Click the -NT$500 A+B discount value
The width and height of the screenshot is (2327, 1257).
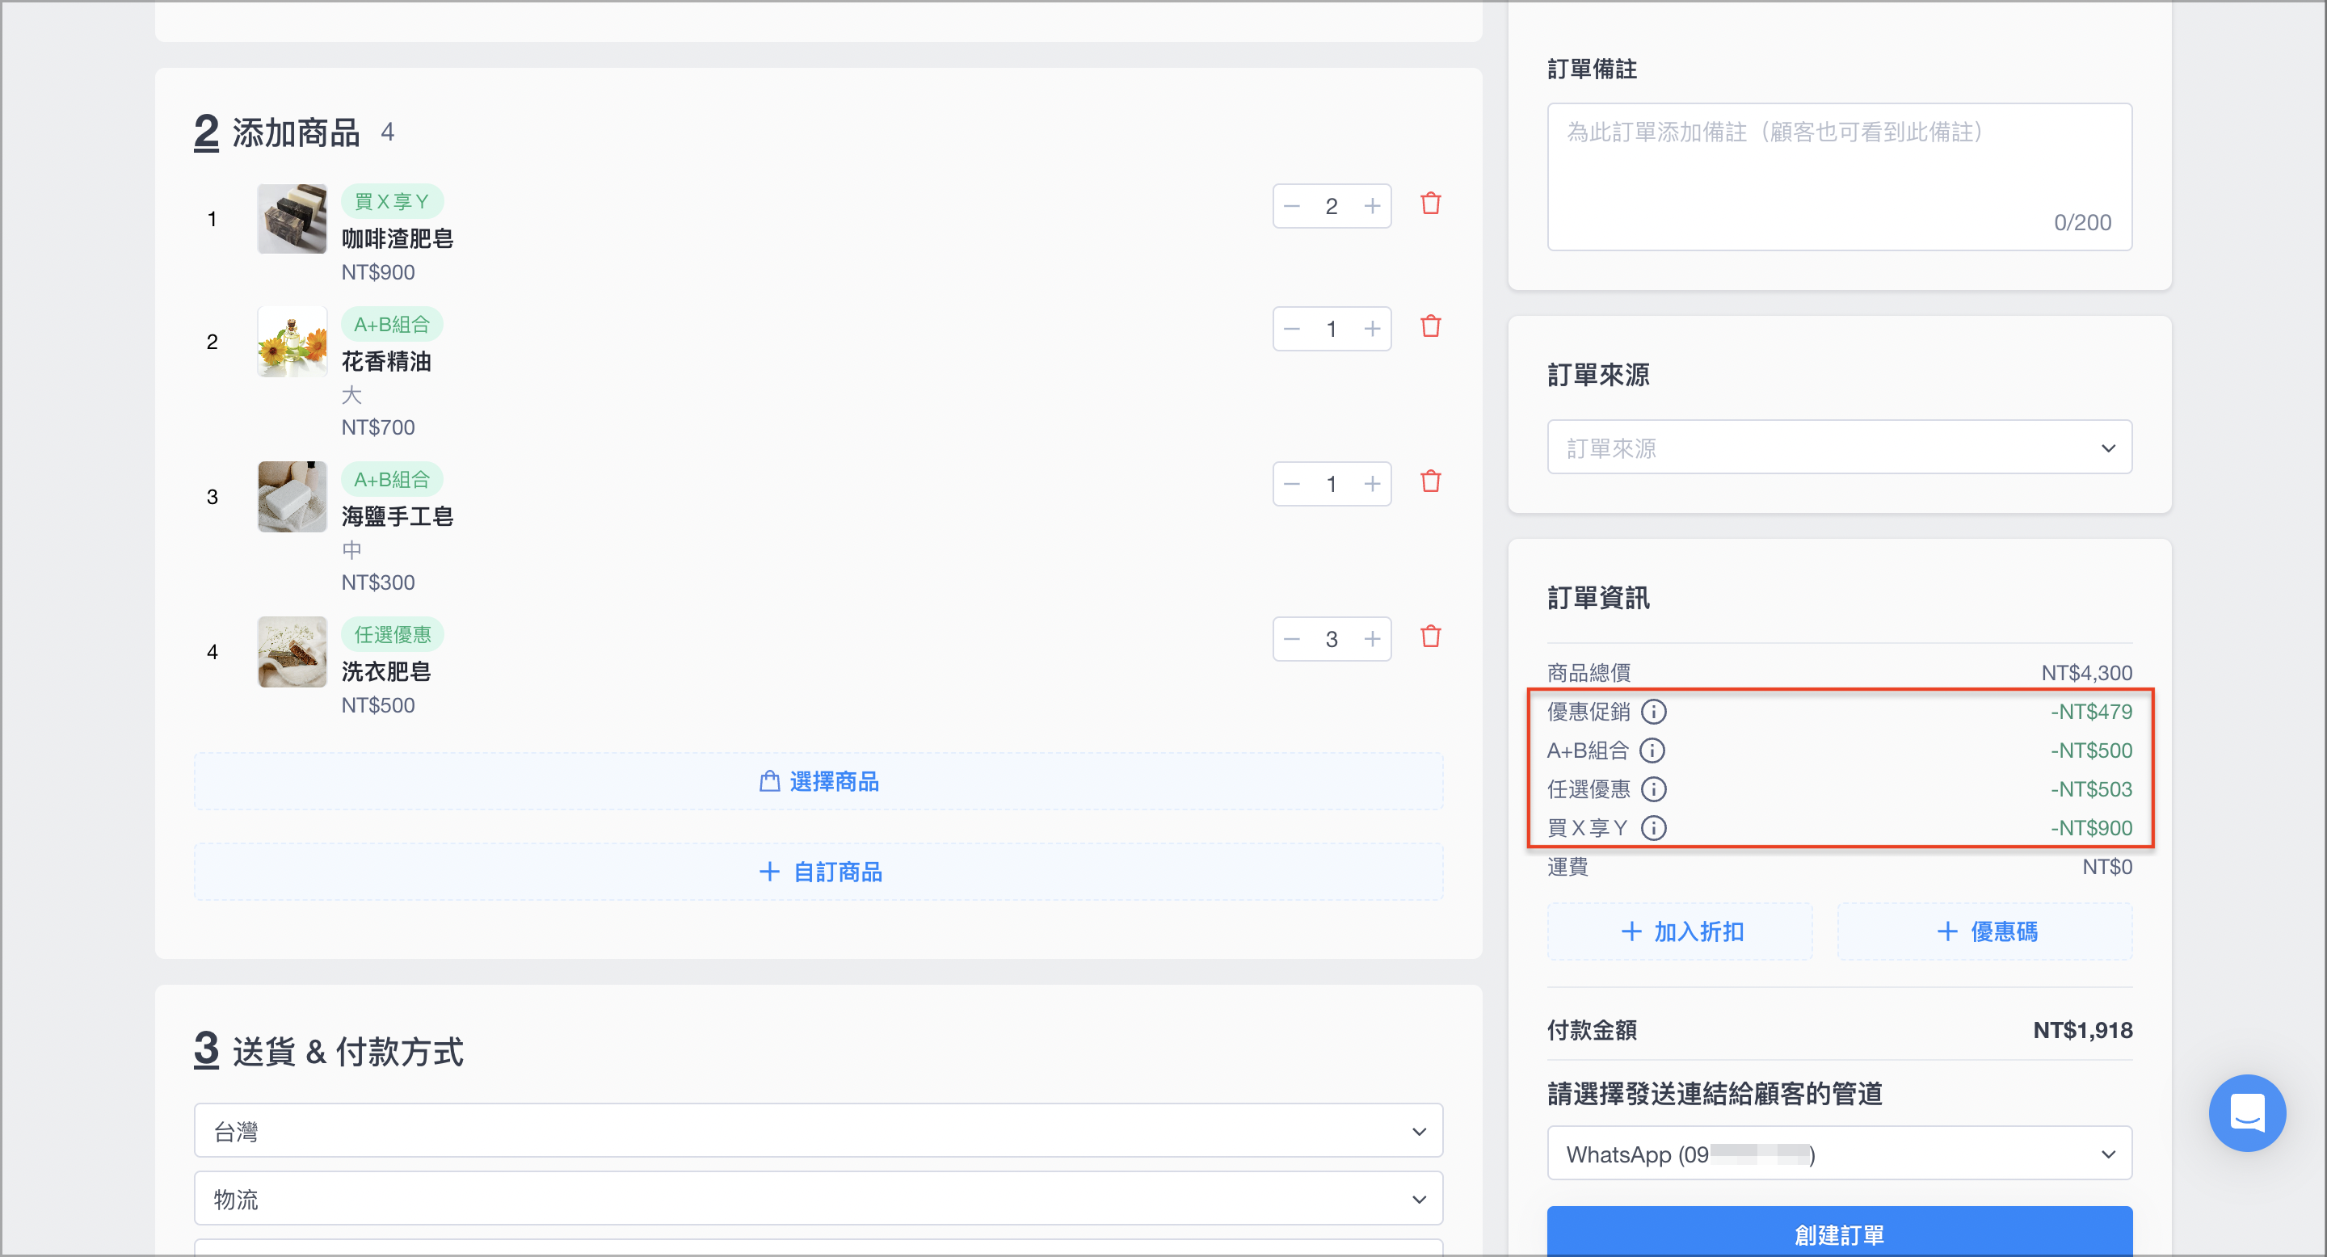click(x=2090, y=751)
